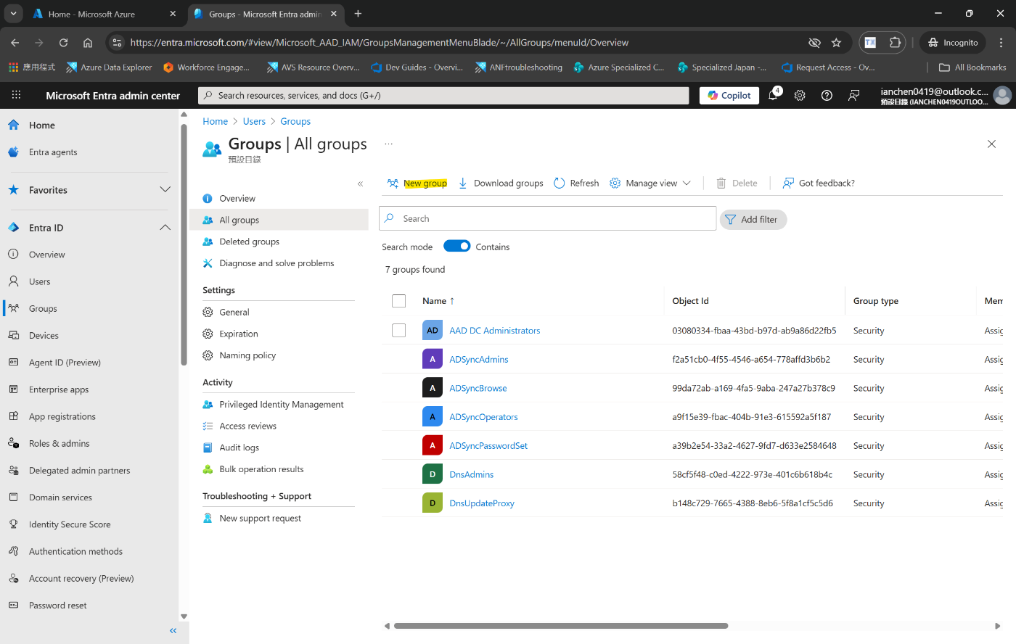Screen dimensions: 1016x644
Task: Click the New group button
Action: click(417, 183)
